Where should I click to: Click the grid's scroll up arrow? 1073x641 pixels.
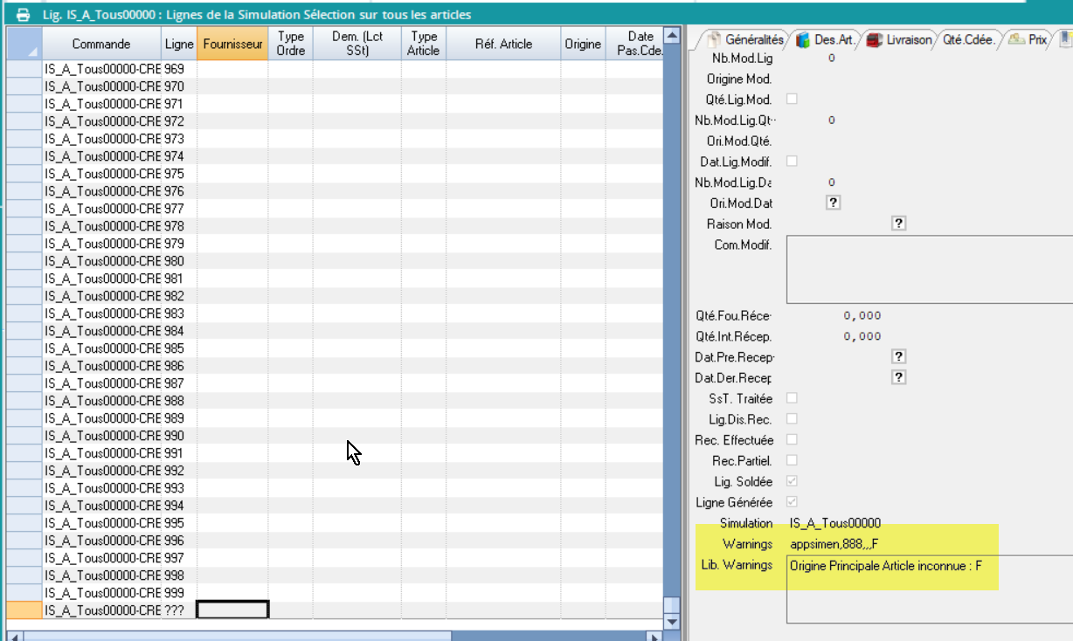point(671,36)
